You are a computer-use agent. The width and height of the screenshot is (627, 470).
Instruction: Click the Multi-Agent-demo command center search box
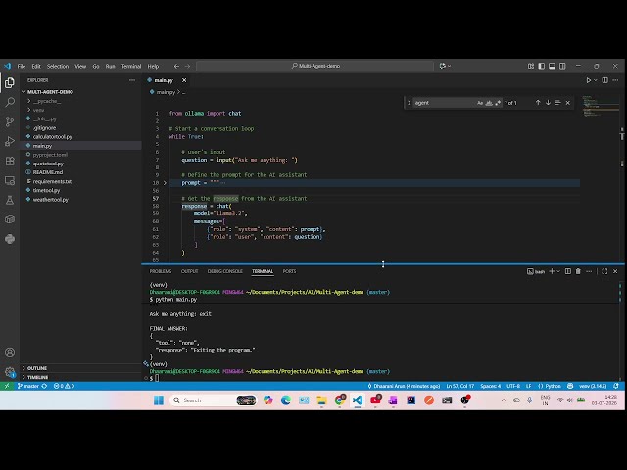tap(315, 66)
